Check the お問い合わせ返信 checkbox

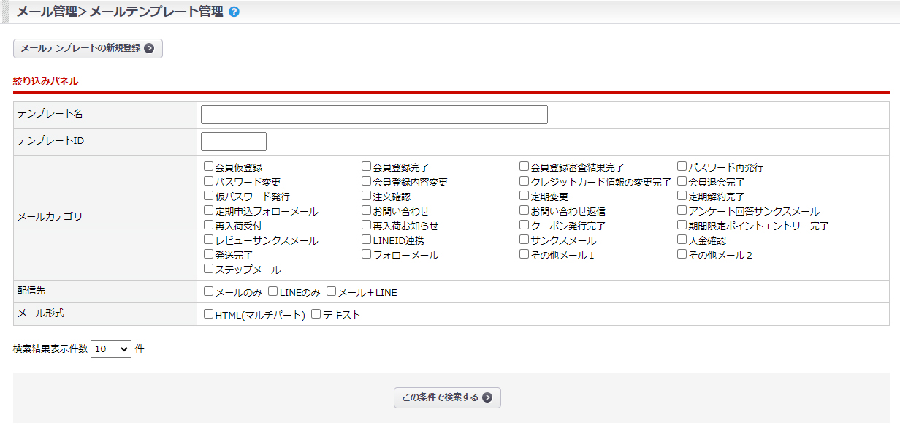[x=525, y=210]
